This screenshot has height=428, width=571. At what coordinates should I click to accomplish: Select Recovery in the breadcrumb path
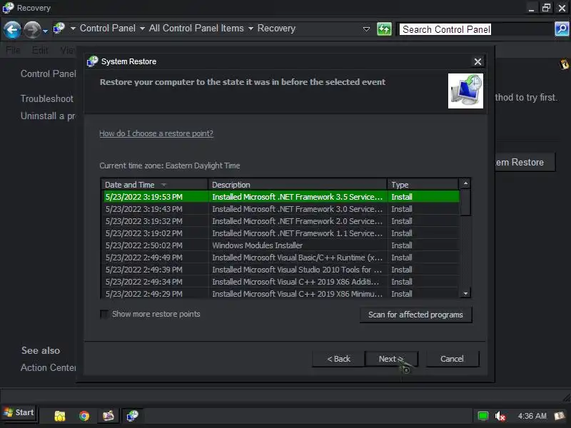pyautogui.click(x=276, y=28)
